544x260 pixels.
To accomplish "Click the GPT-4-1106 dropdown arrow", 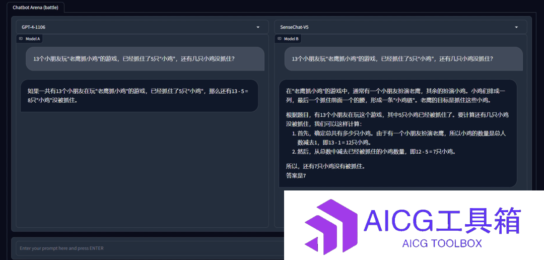I will click(258, 27).
